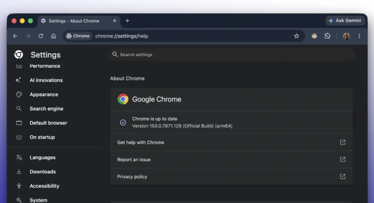Click the Languages translate icon

coord(19,158)
